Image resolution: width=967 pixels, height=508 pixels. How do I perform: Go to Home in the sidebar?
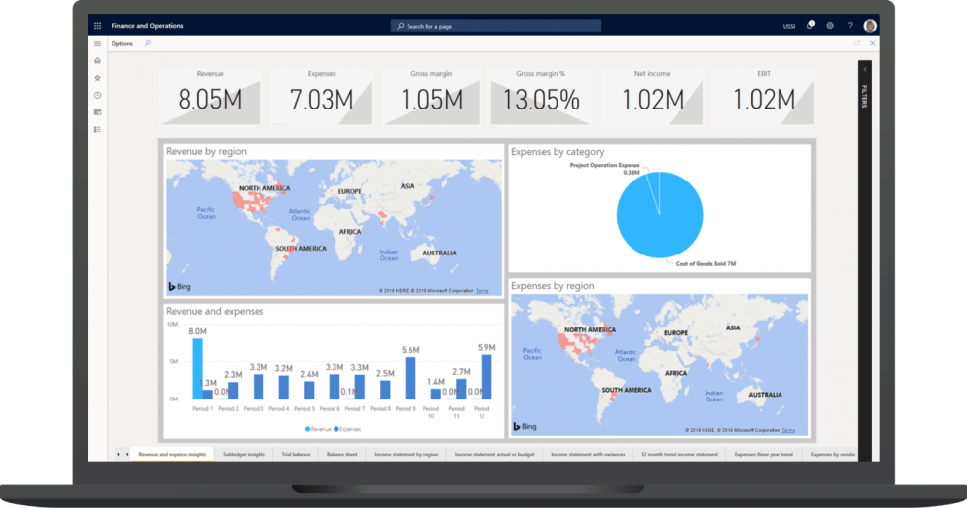(97, 61)
